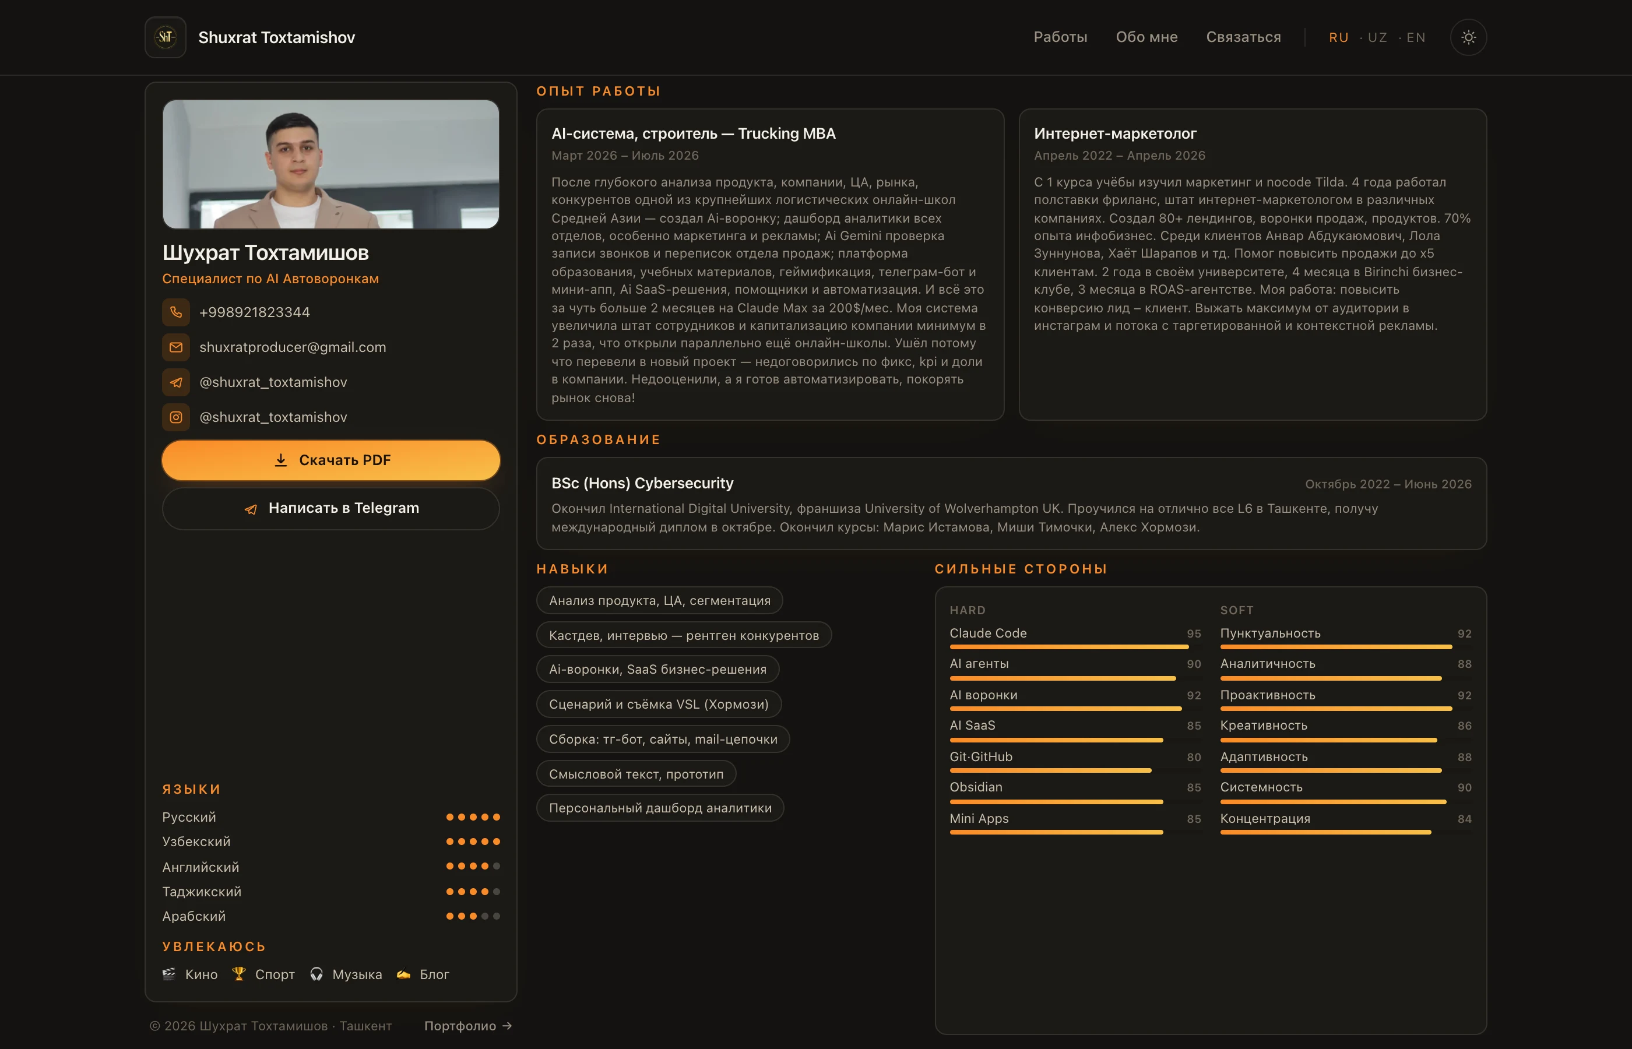This screenshot has height=1049, width=1632.
Task: Download the resume with Скачать PDF
Action: (x=331, y=460)
